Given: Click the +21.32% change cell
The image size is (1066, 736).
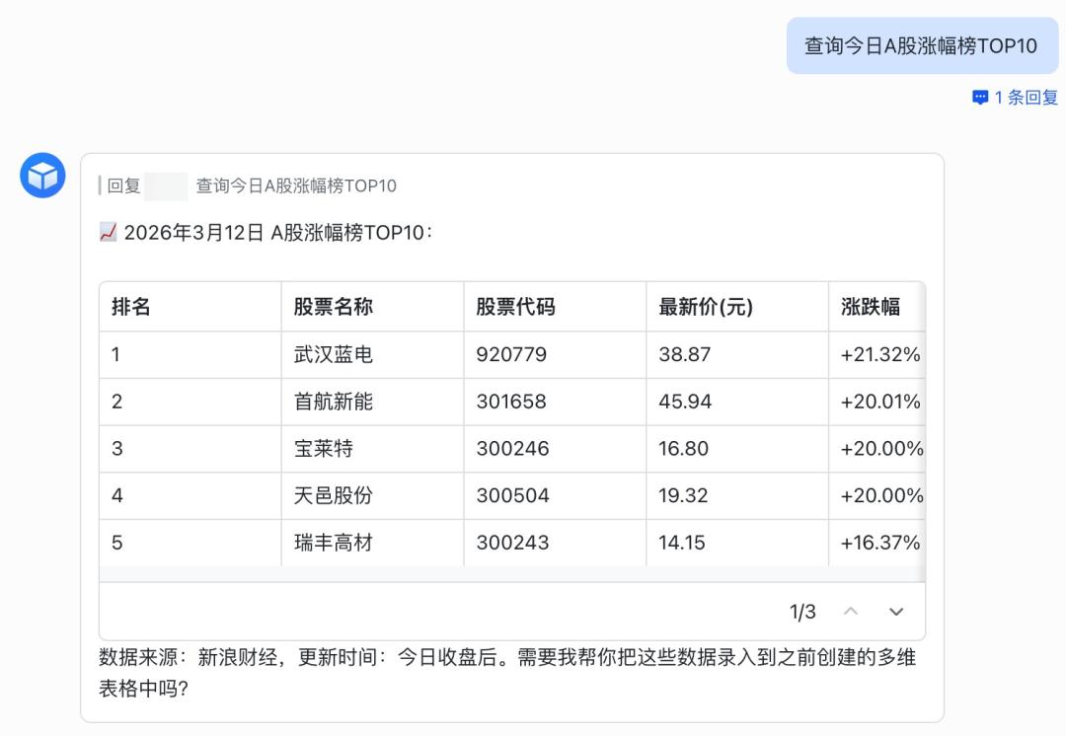Looking at the screenshot, I should click(x=879, y=354).
